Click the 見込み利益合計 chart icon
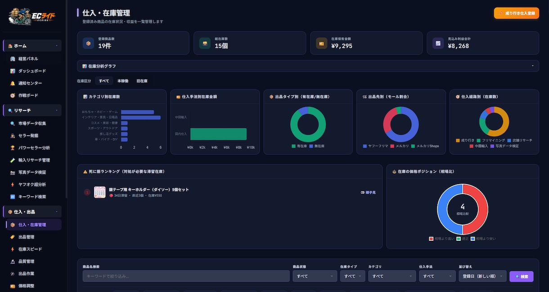 (x=438, y=43)
